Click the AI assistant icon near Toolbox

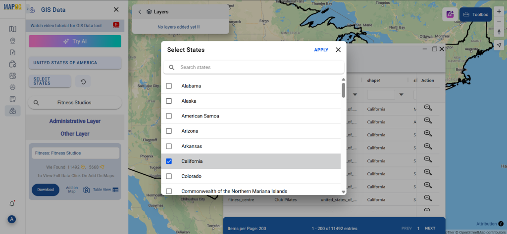click(x=450, y=15)
